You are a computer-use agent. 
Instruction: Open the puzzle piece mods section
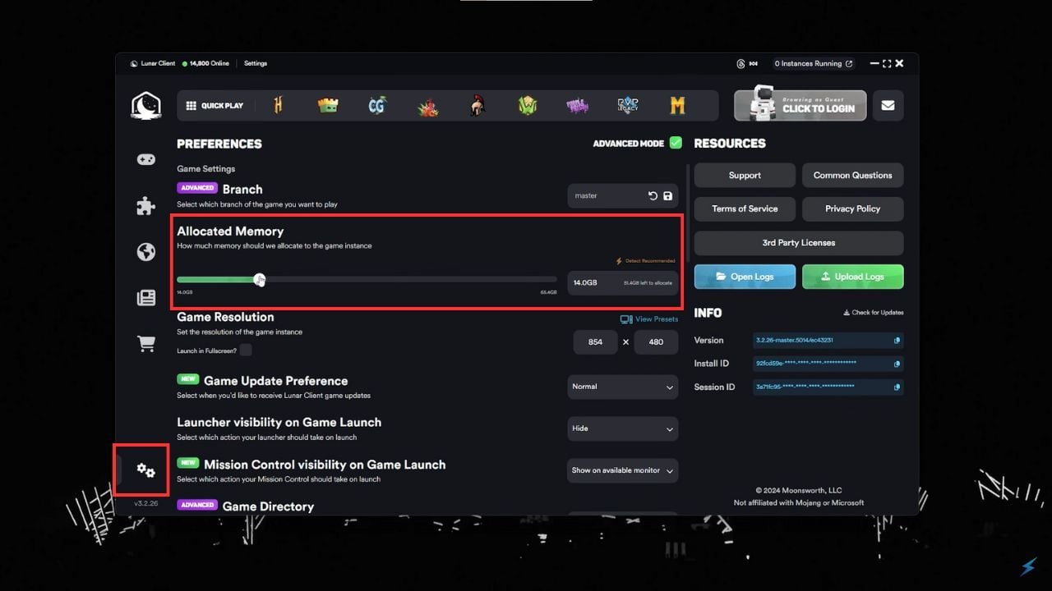[146, 206]
